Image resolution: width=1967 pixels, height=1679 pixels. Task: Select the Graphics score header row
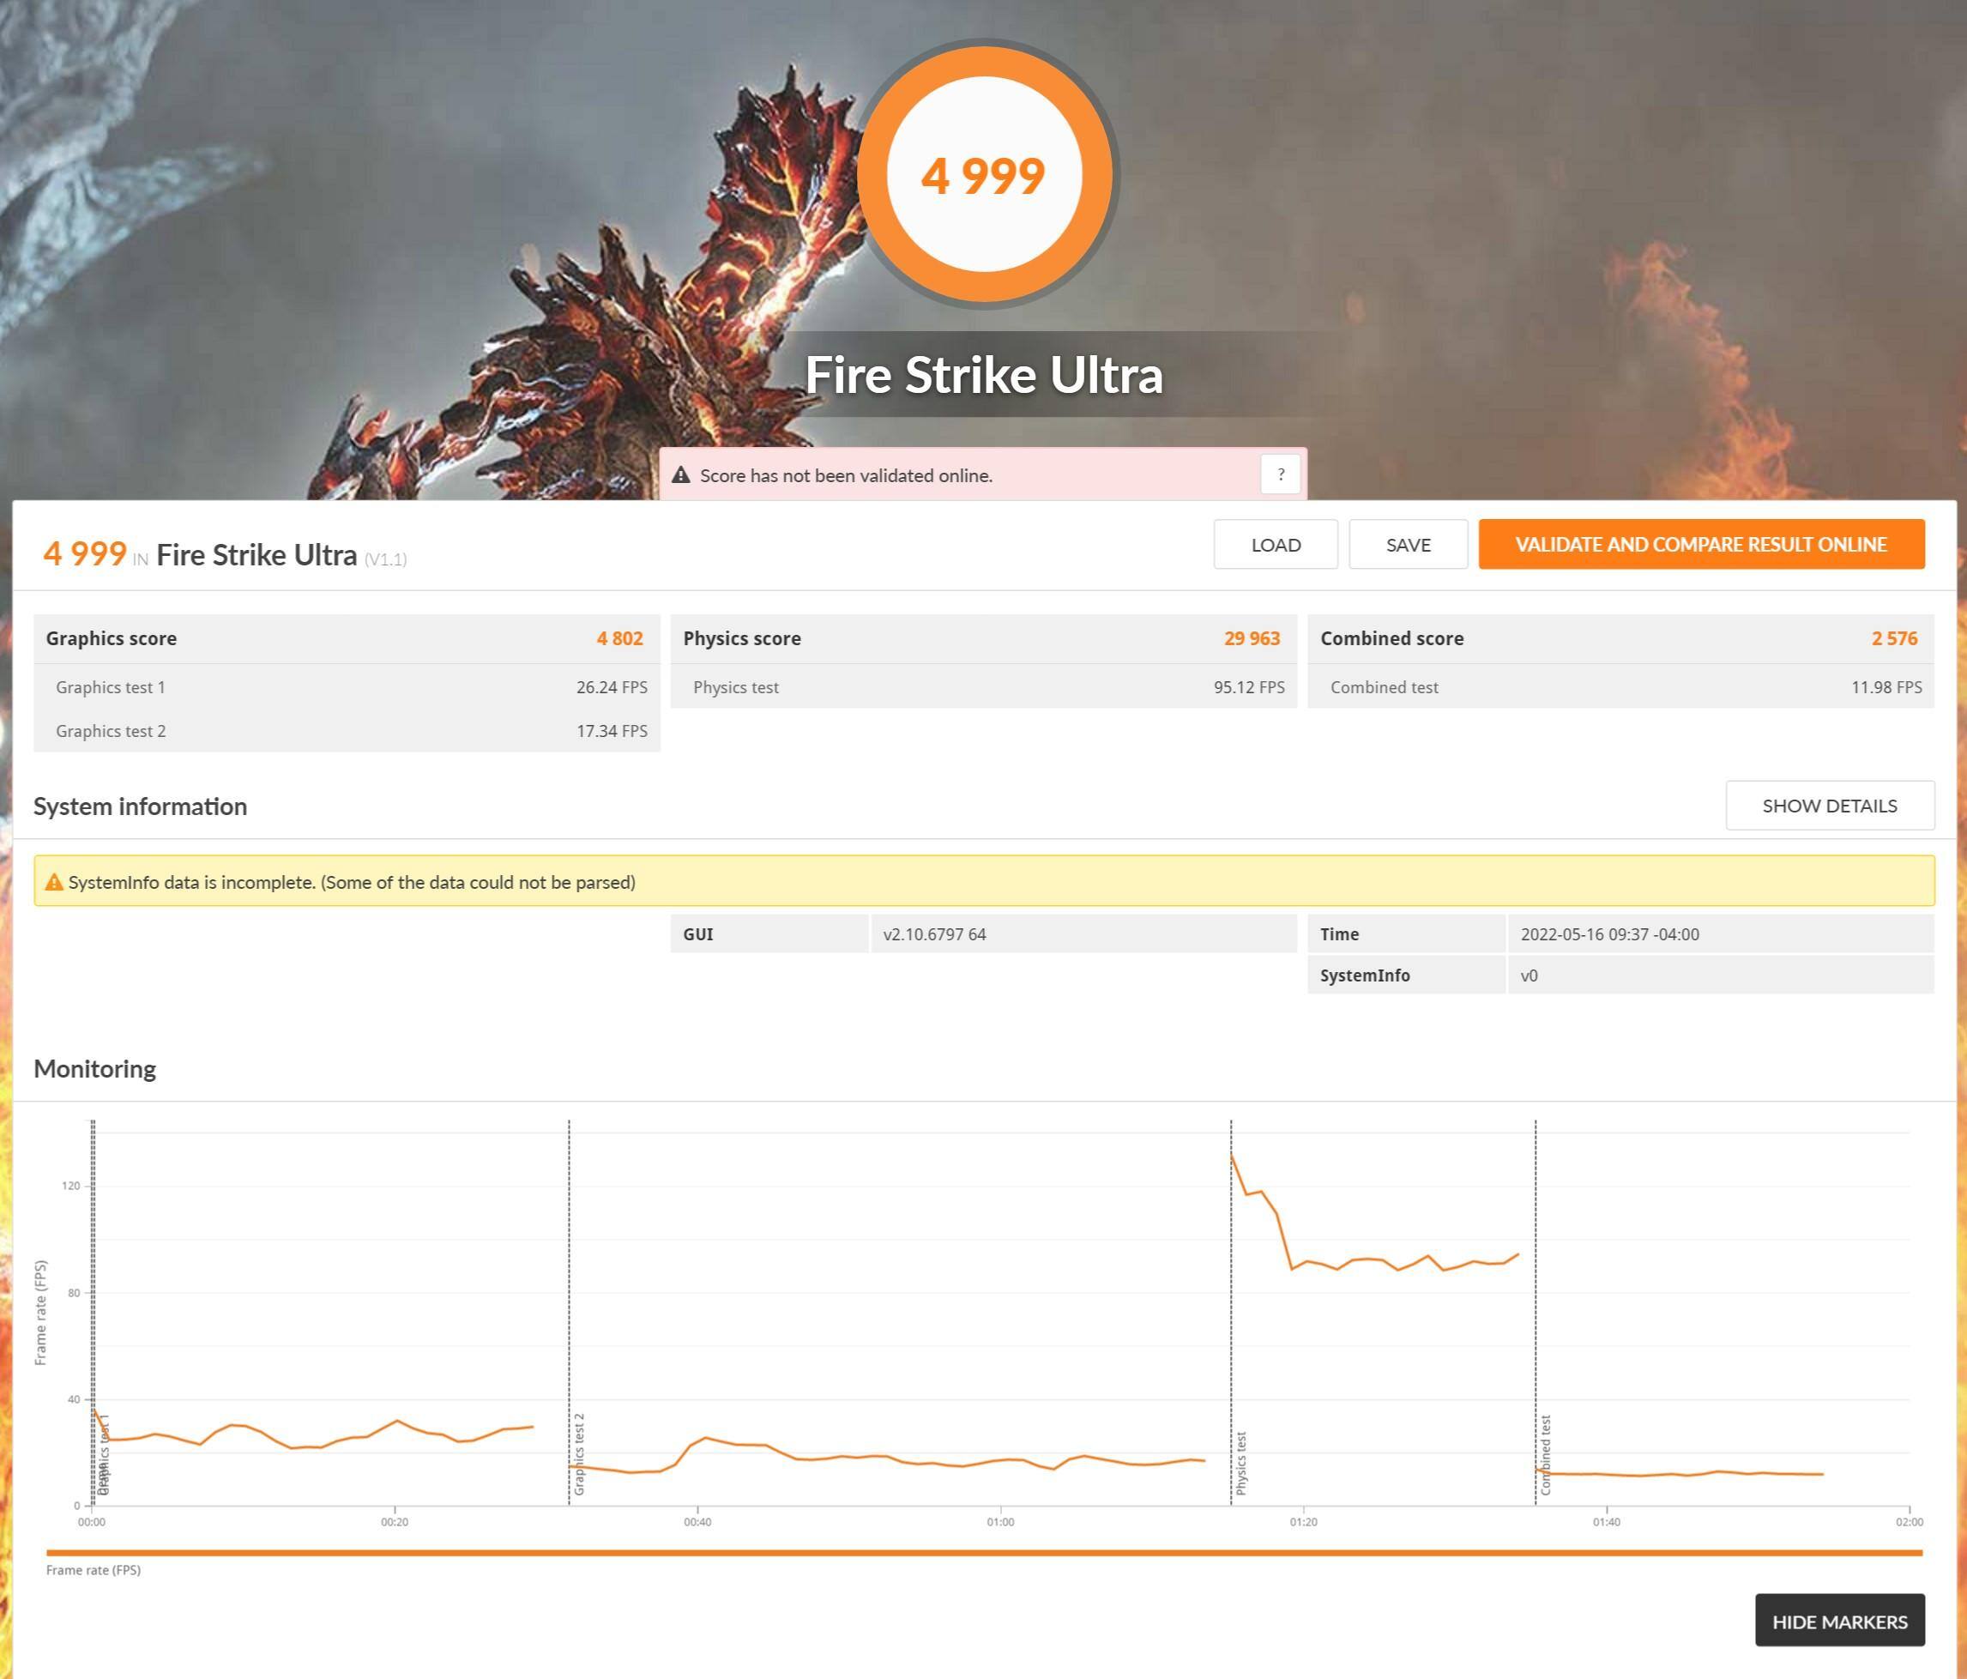point(347,638)
